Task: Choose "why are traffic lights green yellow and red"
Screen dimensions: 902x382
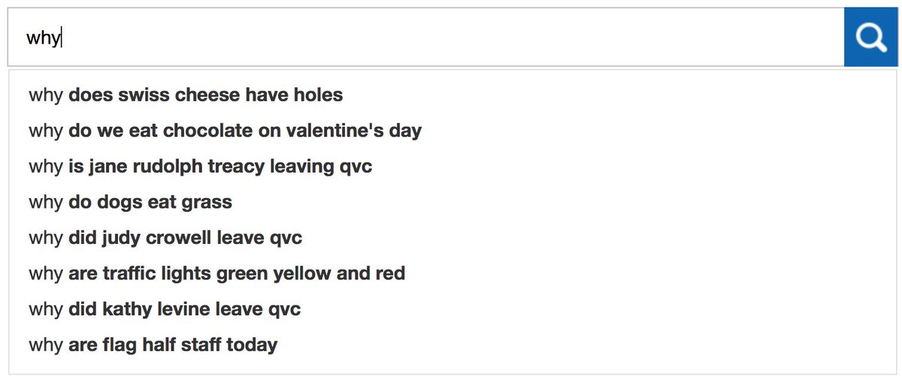Action: tap(216, 273)
